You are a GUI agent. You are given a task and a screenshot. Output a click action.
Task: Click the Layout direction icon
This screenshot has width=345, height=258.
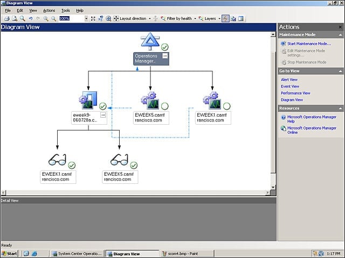116,19
